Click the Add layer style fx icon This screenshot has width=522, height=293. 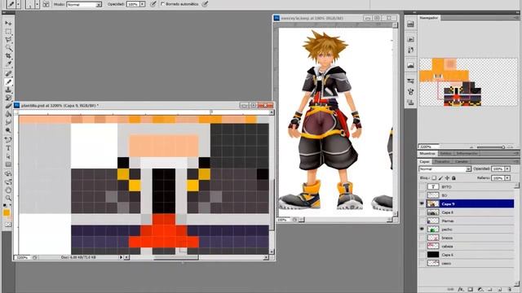[460, 290]
